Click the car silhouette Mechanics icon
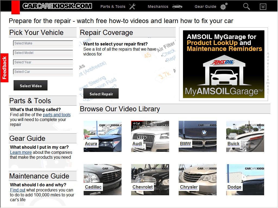 click(x=177, y=7)
